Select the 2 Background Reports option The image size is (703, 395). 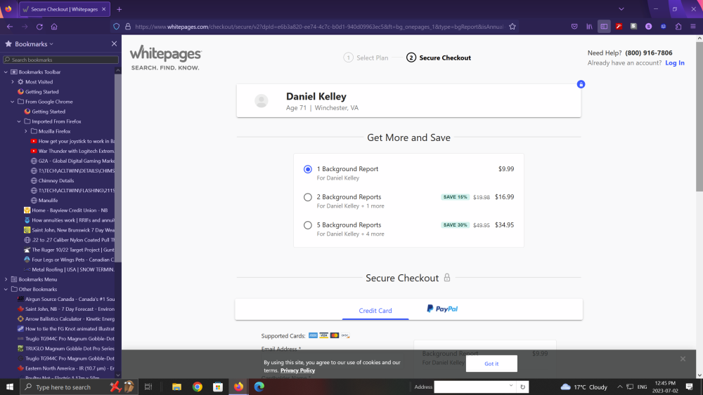click(308, 197)
